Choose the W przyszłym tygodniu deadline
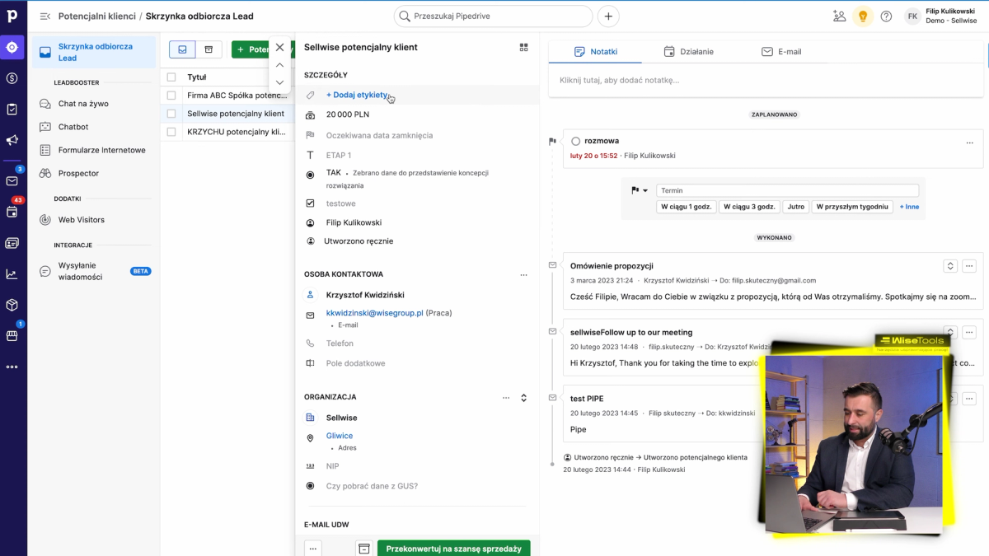This screenshot has height=556, width=989. click(x=853, y=207)
